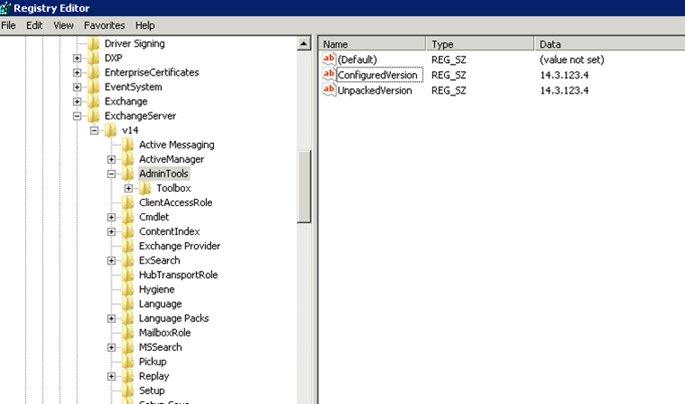
Task: Select the MailboxRole key
Action: 165,333
